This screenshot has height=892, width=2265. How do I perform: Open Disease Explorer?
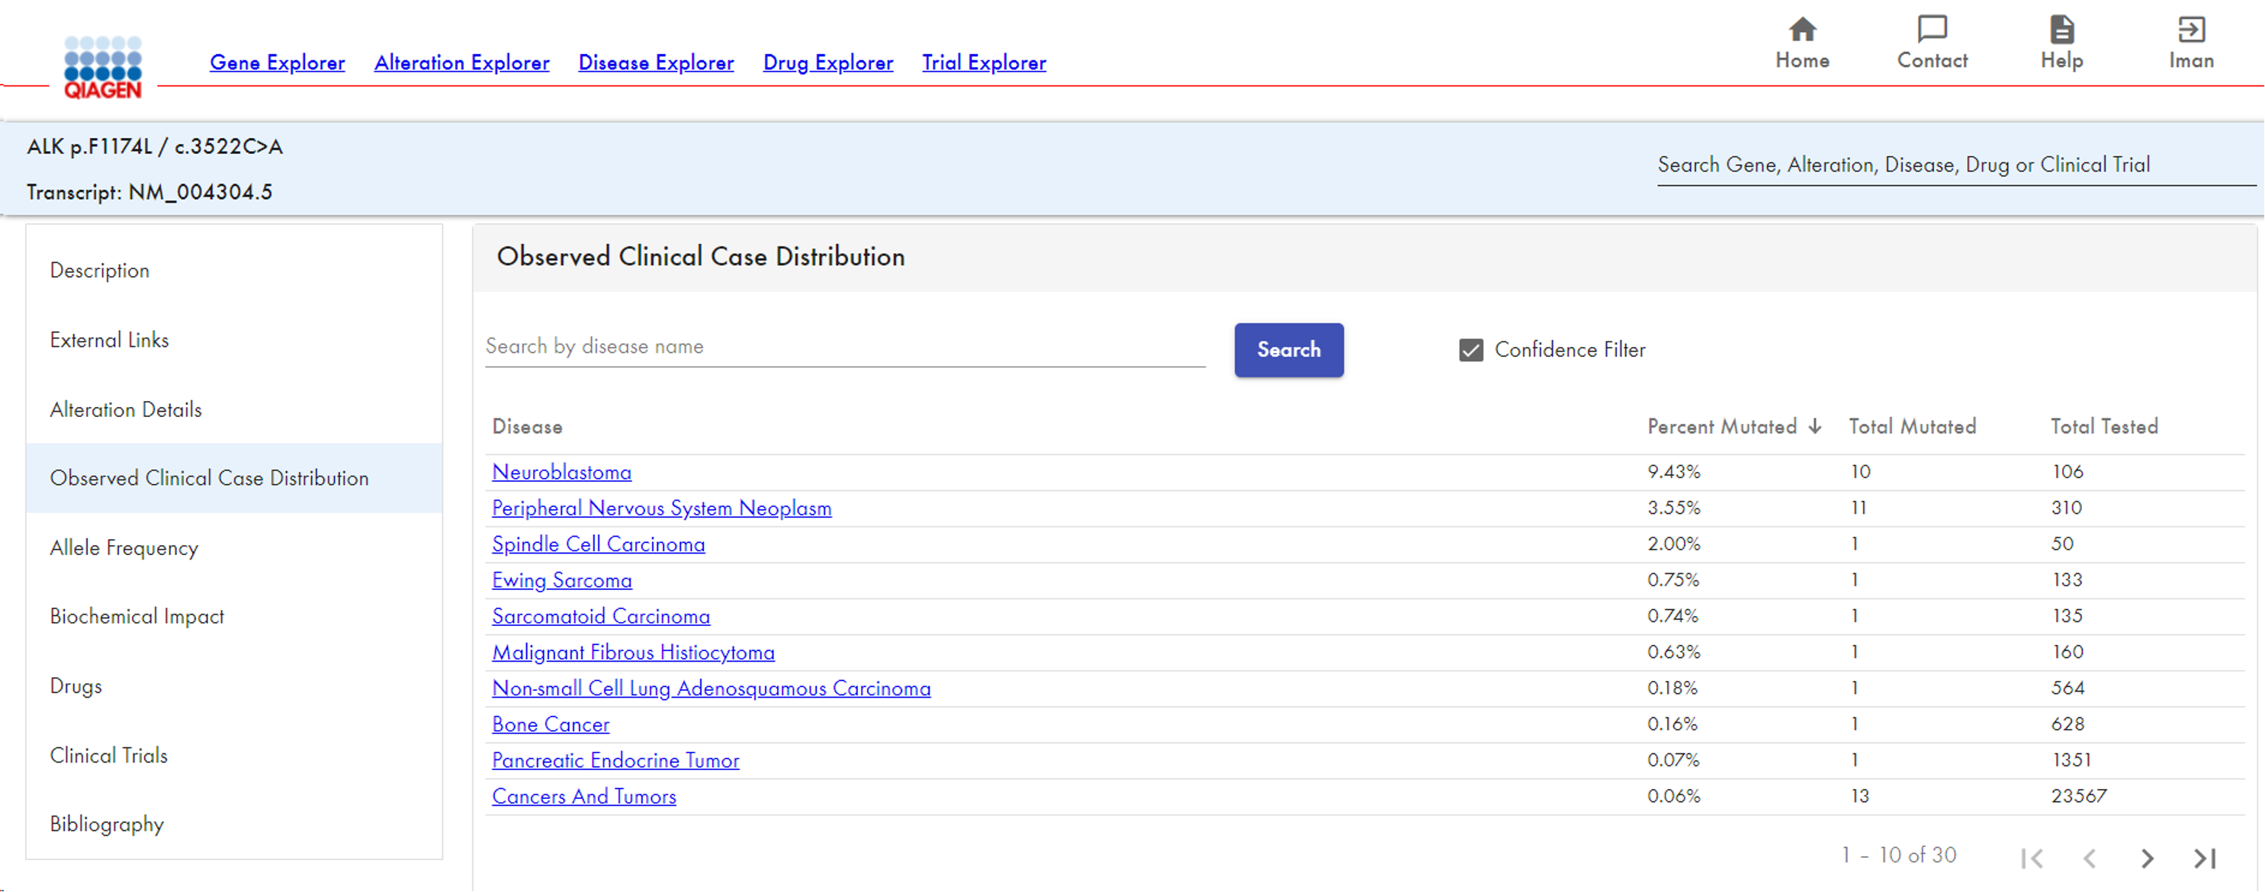(x=656, y=63)
